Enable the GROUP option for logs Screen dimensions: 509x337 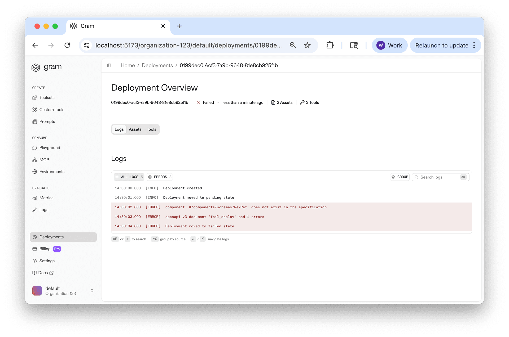pyautogui.click(x=400, y=177)
